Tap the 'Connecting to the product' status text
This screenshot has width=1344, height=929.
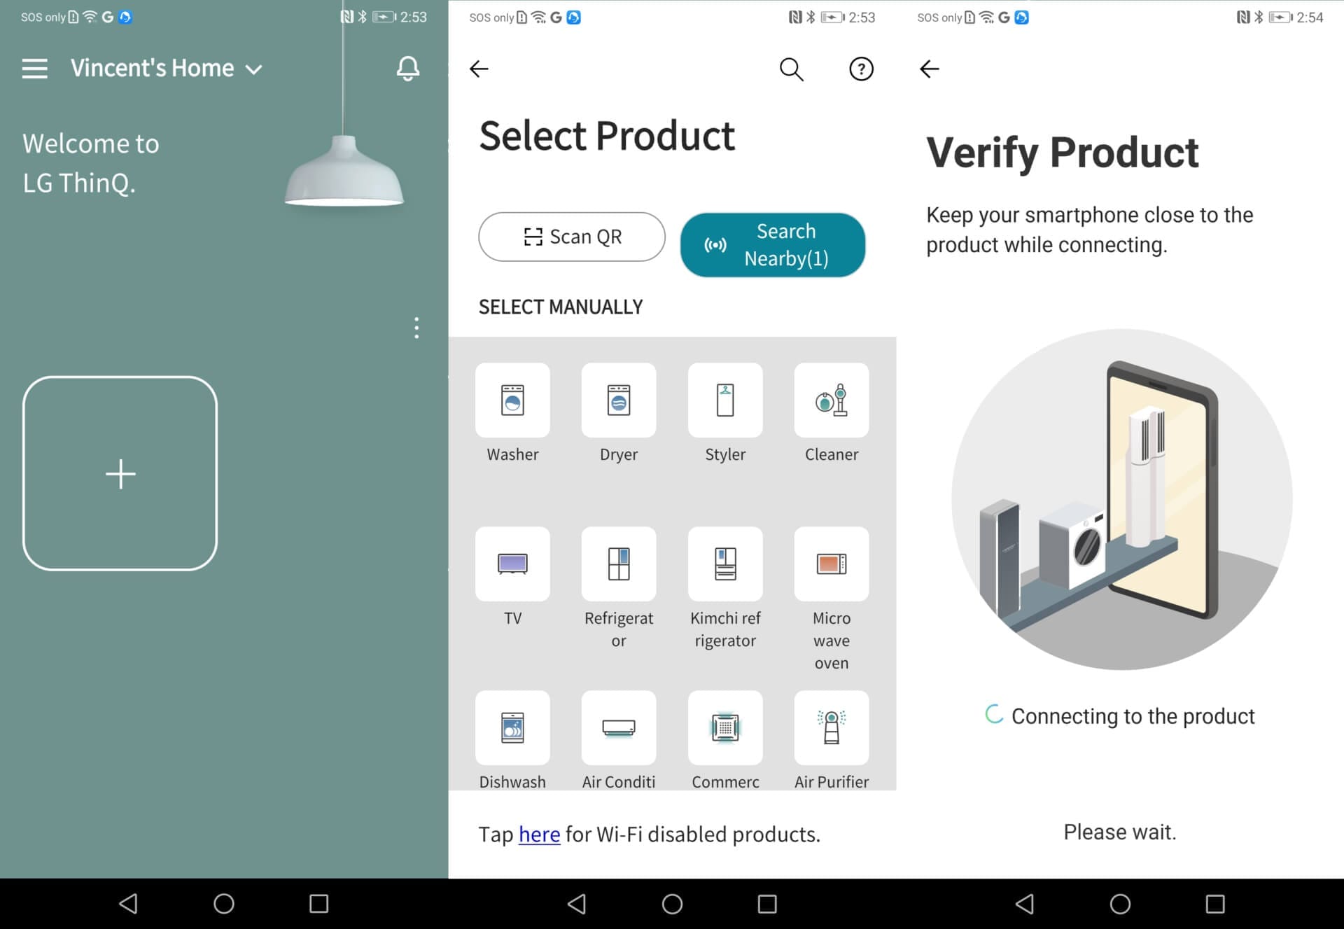tap(1133, 716)
